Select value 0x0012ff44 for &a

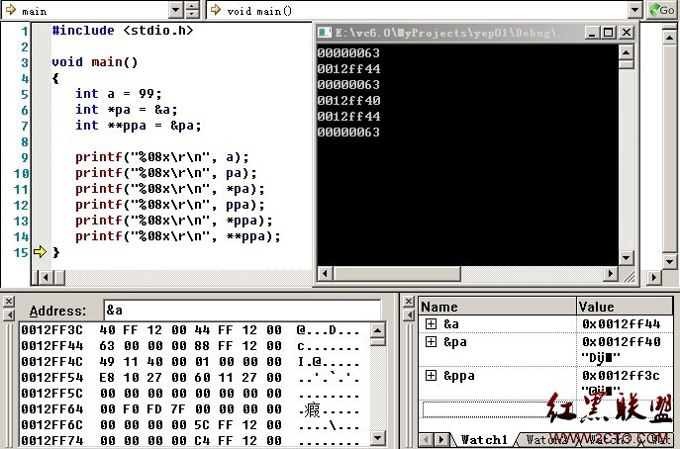click(x=621, y=324)
